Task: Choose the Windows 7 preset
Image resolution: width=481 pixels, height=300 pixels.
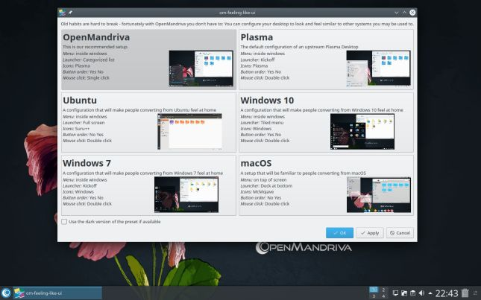Action: 149,185
